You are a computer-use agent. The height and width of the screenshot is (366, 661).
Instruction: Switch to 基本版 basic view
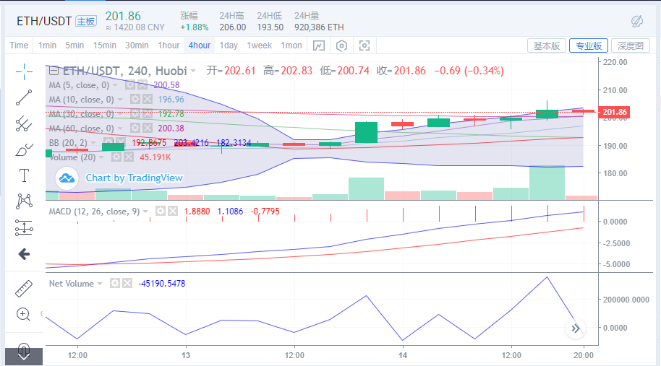[546, 45]
